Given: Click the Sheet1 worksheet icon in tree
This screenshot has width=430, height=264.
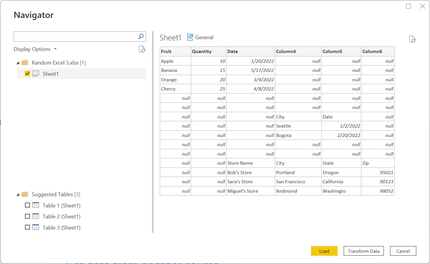Looking at the screenshot, I should click(x=36, y=74).
